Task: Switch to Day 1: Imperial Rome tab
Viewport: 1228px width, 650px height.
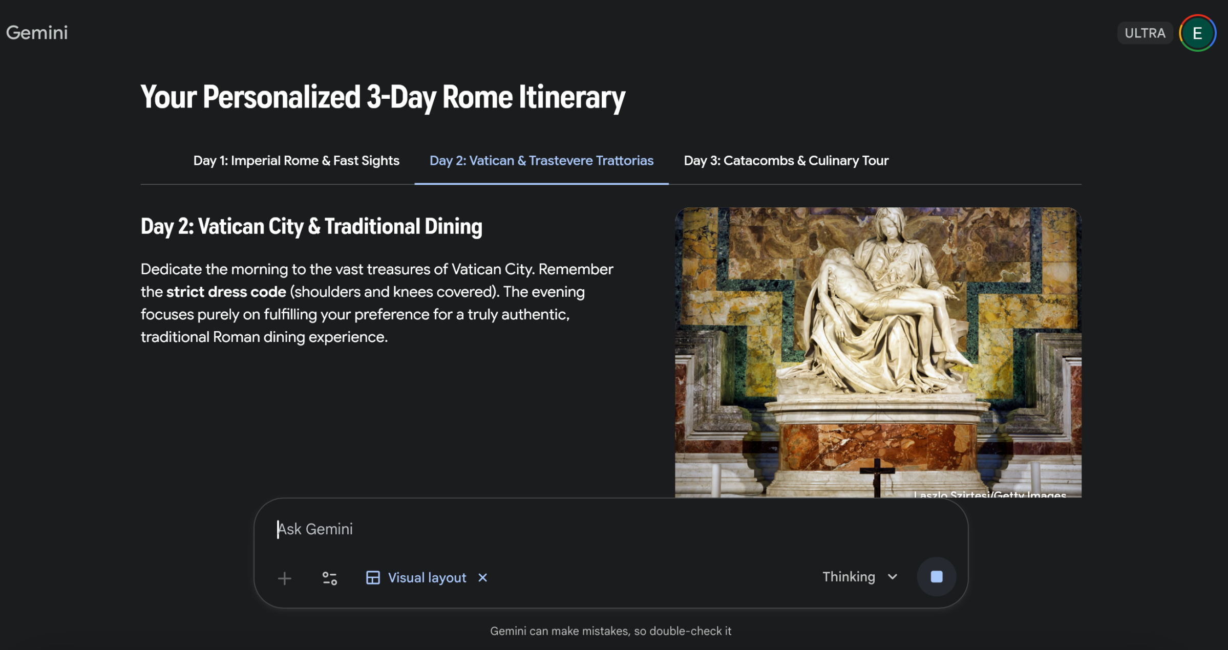Action: [x=296, y=160]
